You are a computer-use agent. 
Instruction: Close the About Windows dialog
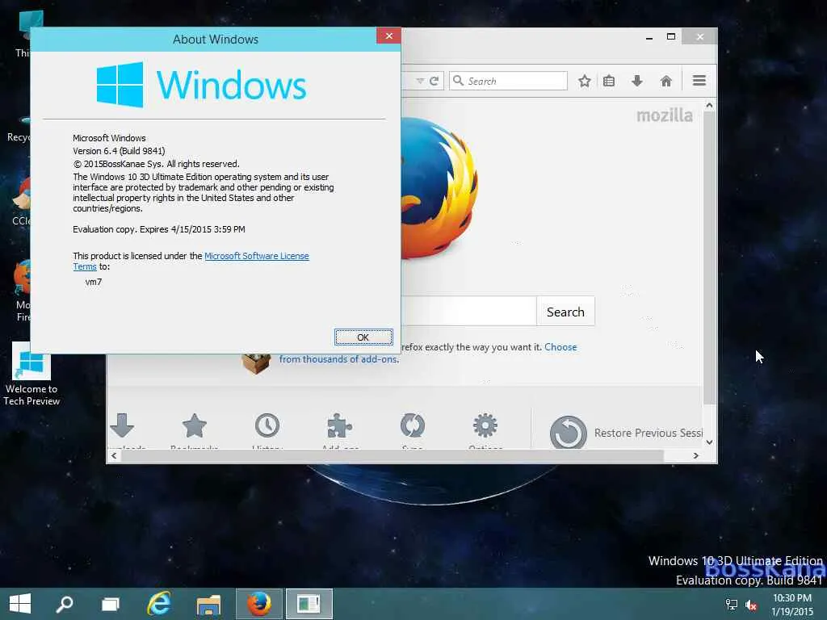pyautogui.click(x=388, y=36)
